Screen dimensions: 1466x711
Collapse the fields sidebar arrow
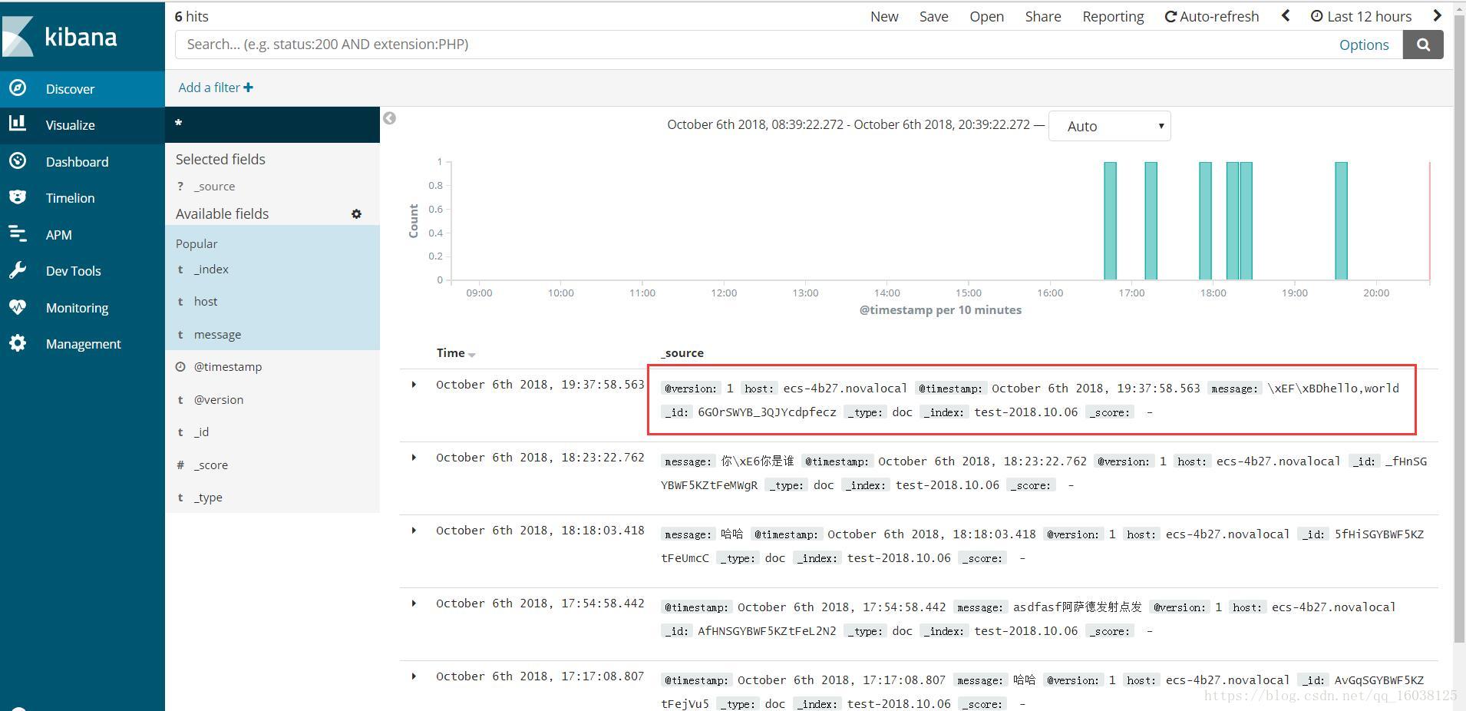390,118
